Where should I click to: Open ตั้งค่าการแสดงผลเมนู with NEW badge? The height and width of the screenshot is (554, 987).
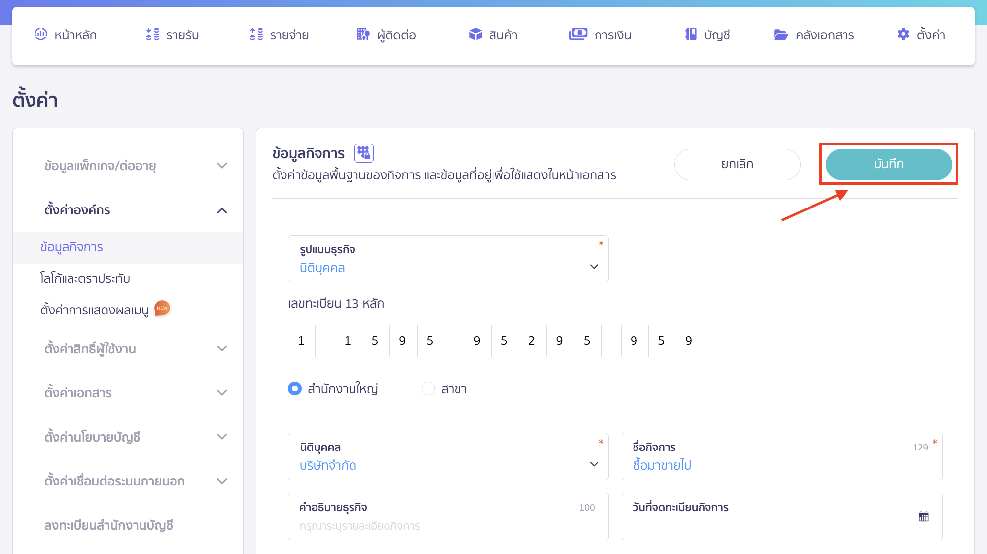coord(95,309)
